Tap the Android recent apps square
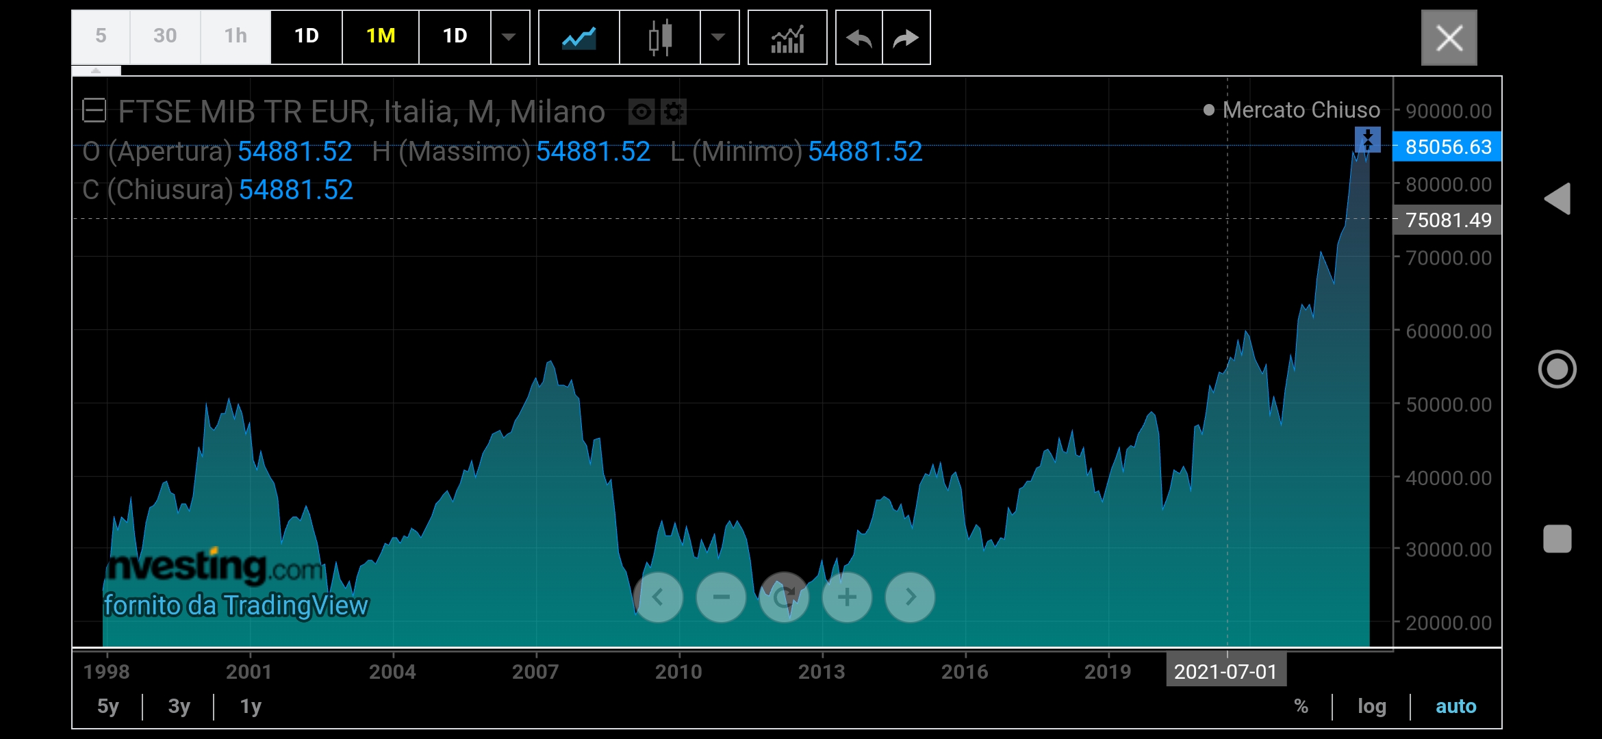1602x739 pixels. 1557,539
